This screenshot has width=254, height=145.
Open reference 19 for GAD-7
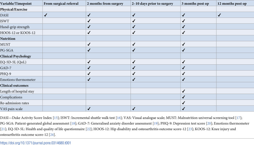(x=155, y=123)
